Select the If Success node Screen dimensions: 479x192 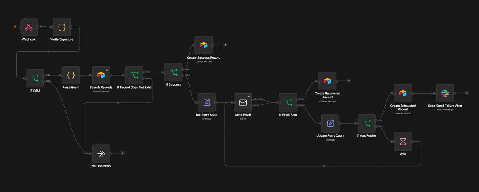click(x=173, y=72)
